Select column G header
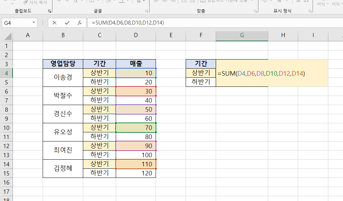The height and width of the screenshot is (201, 343). tap(242, 35)
